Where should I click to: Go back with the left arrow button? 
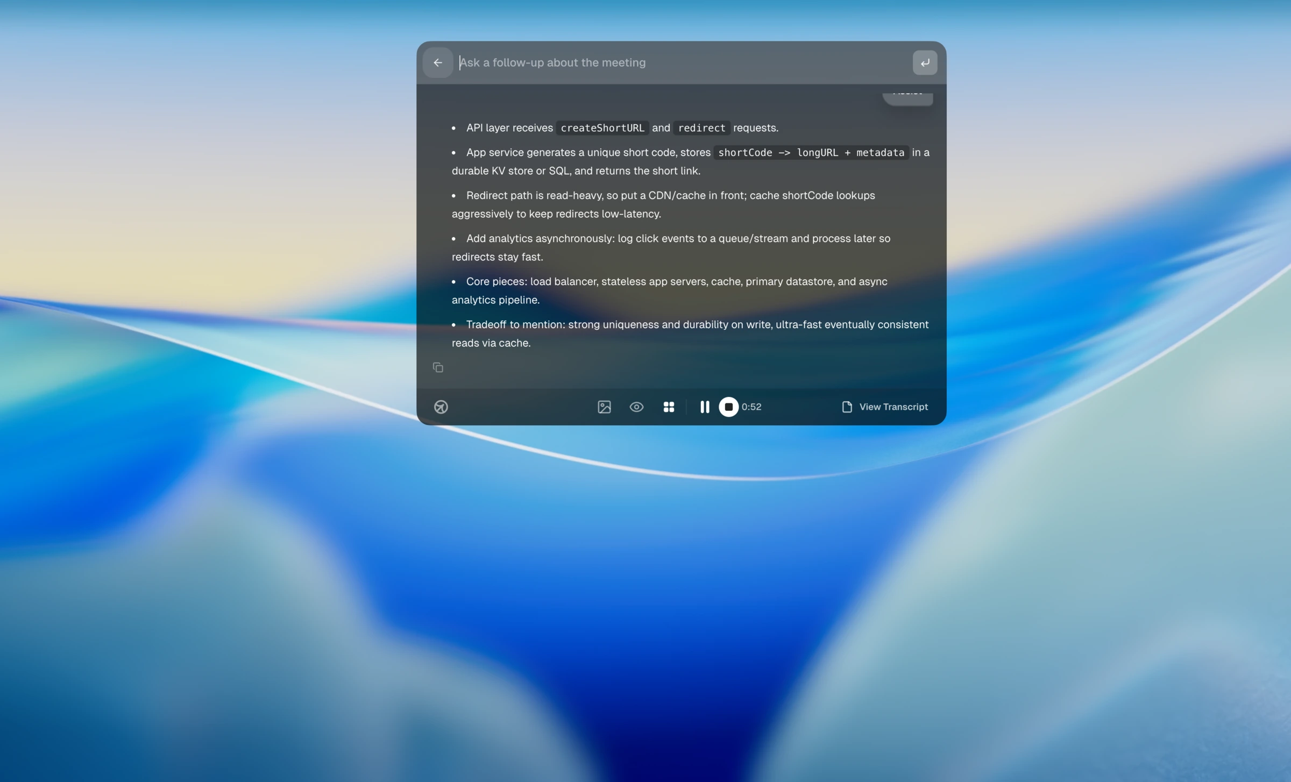(438, 63)
